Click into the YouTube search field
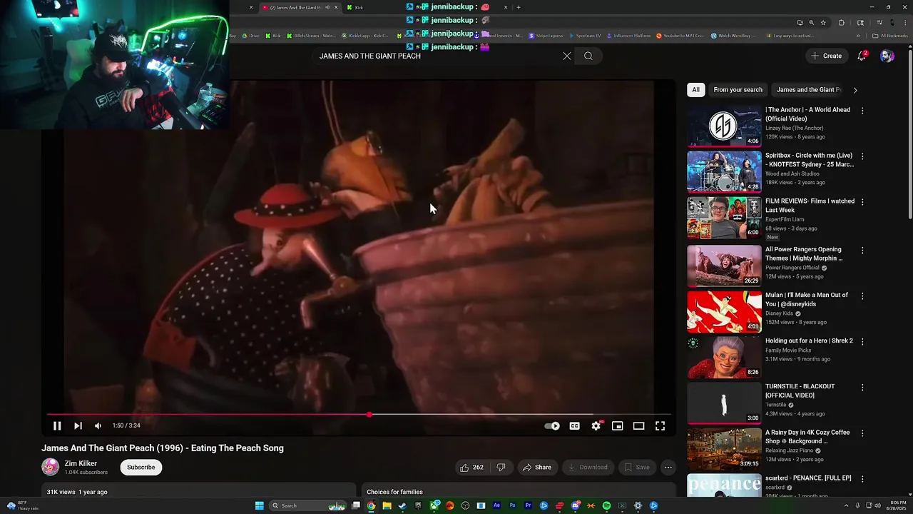Image resolution: width=913 pixels, height=514 pixels. tap(435, 56)
